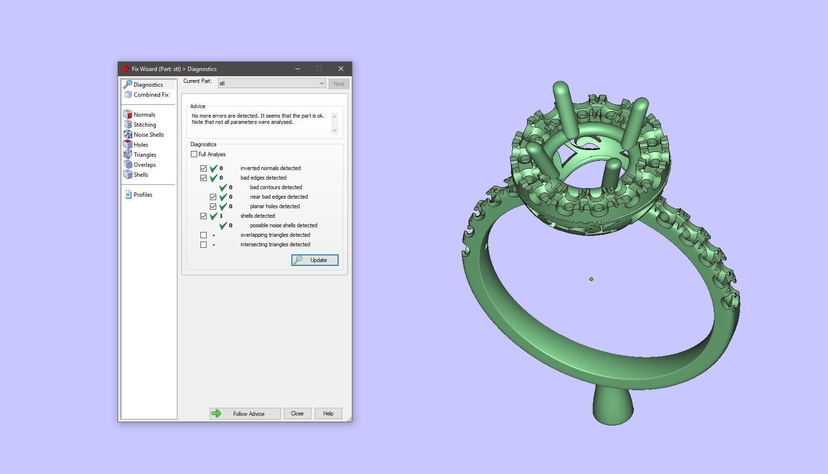The width and height of the screenshot is (828, 474).
Task: Switch to the Combined Fix page
Action: point(151,95)
